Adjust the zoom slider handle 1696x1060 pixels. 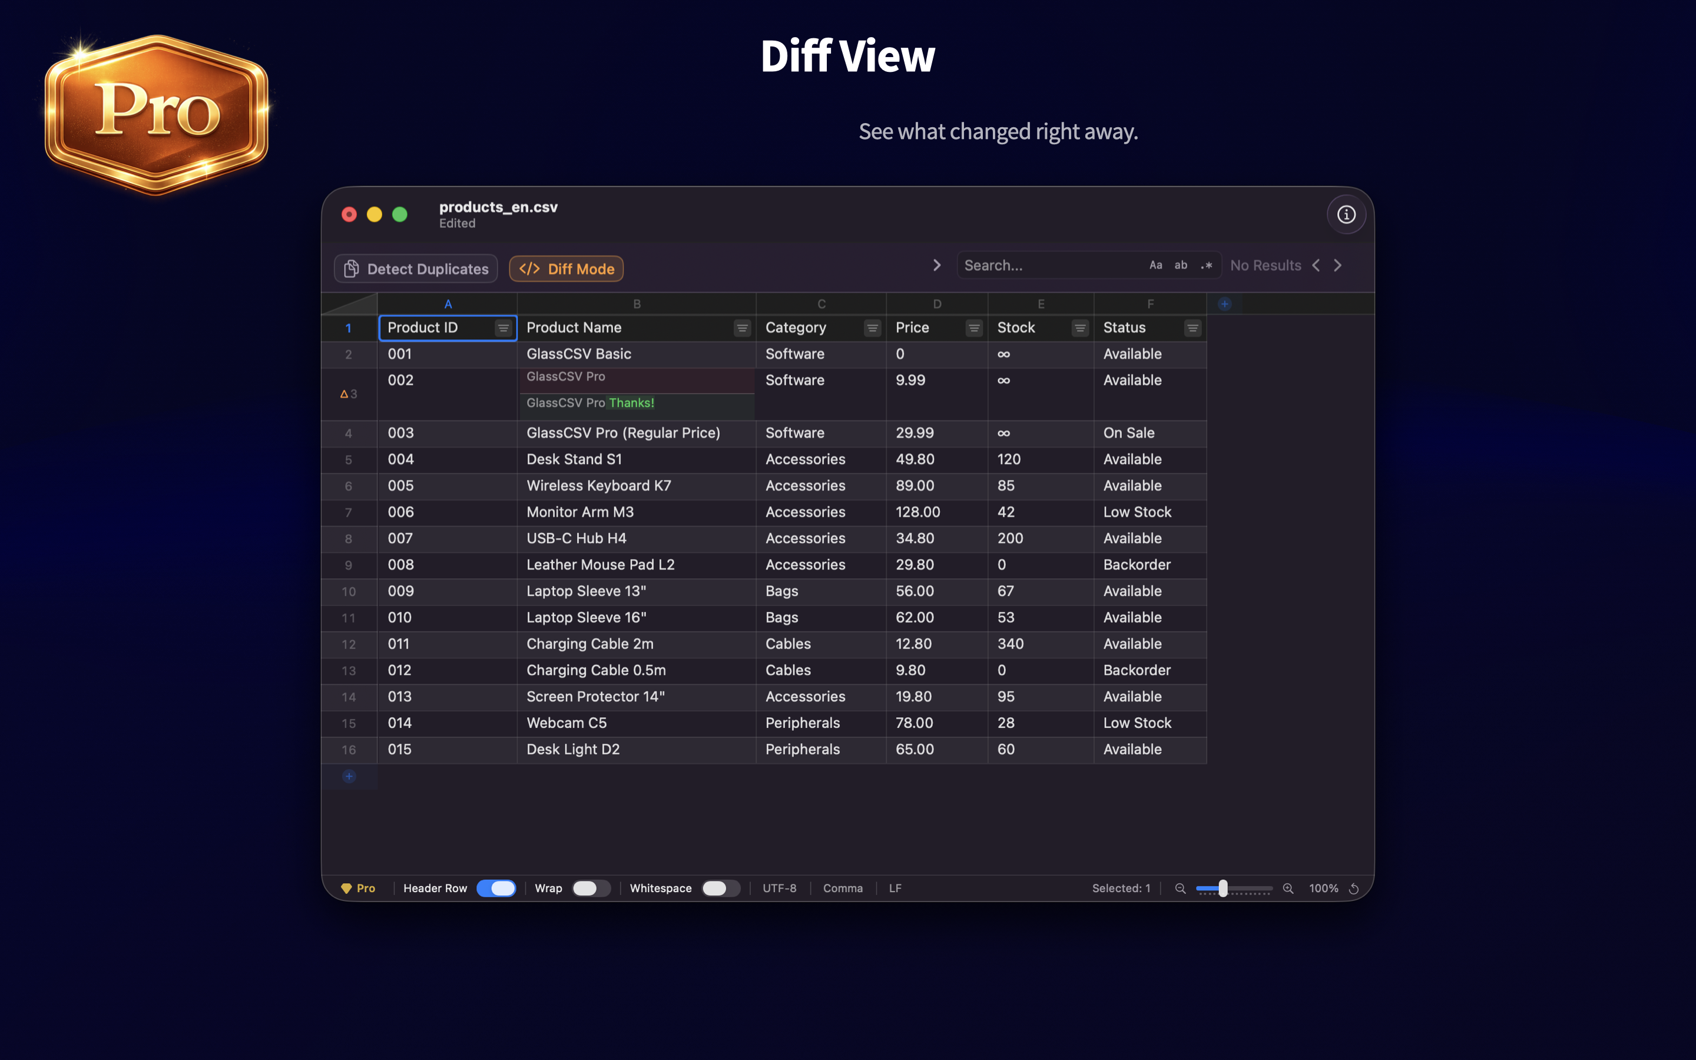1223,888
